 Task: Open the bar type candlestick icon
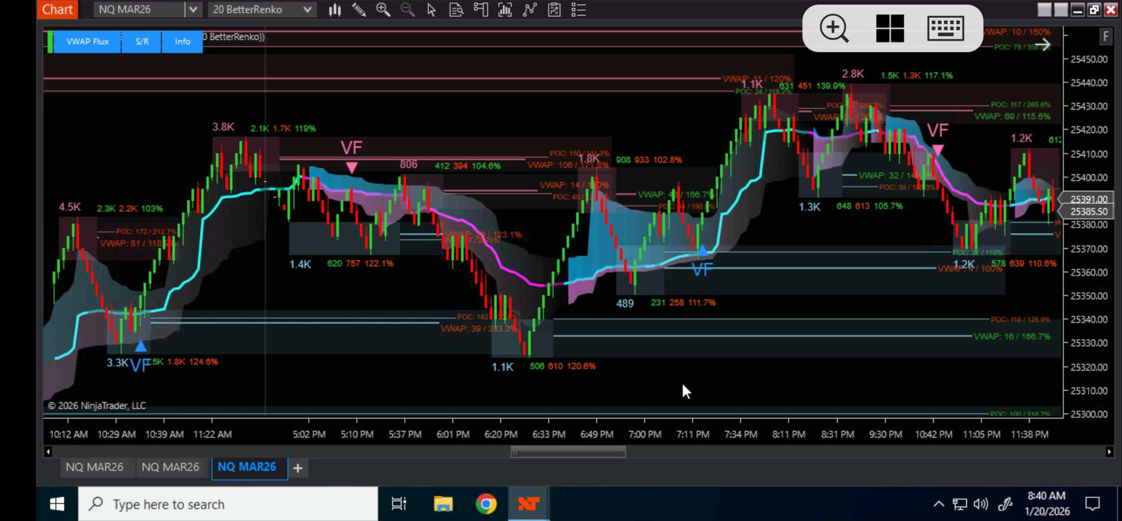(335, 10)
